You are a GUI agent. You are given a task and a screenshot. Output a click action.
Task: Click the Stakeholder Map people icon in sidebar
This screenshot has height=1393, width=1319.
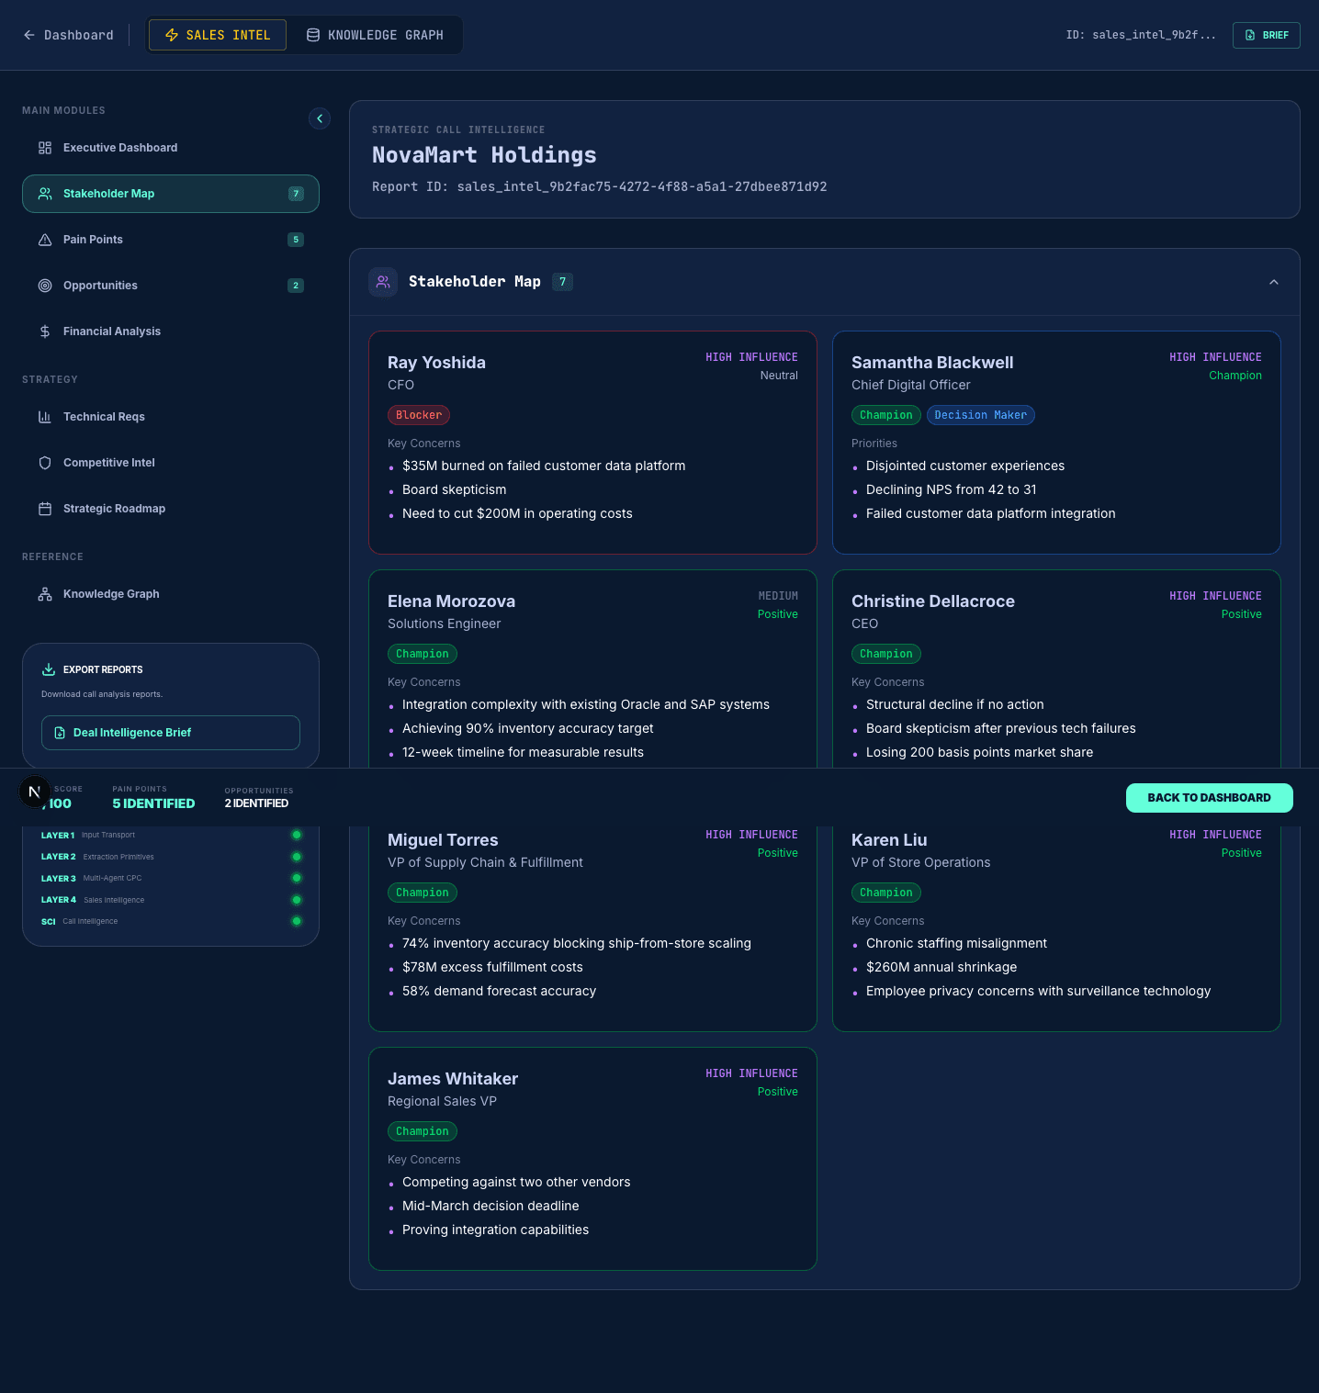45,194
